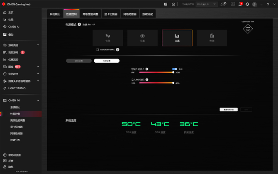Click the white reset-to-default button
This screenshot has width=278, height=174.
point(229,110)
